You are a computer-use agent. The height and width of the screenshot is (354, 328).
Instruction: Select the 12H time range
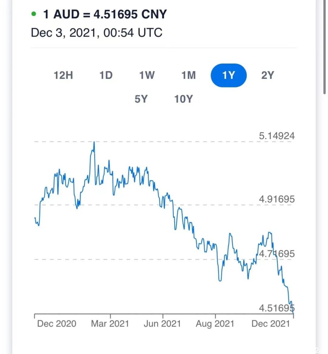tap(63, 75)
